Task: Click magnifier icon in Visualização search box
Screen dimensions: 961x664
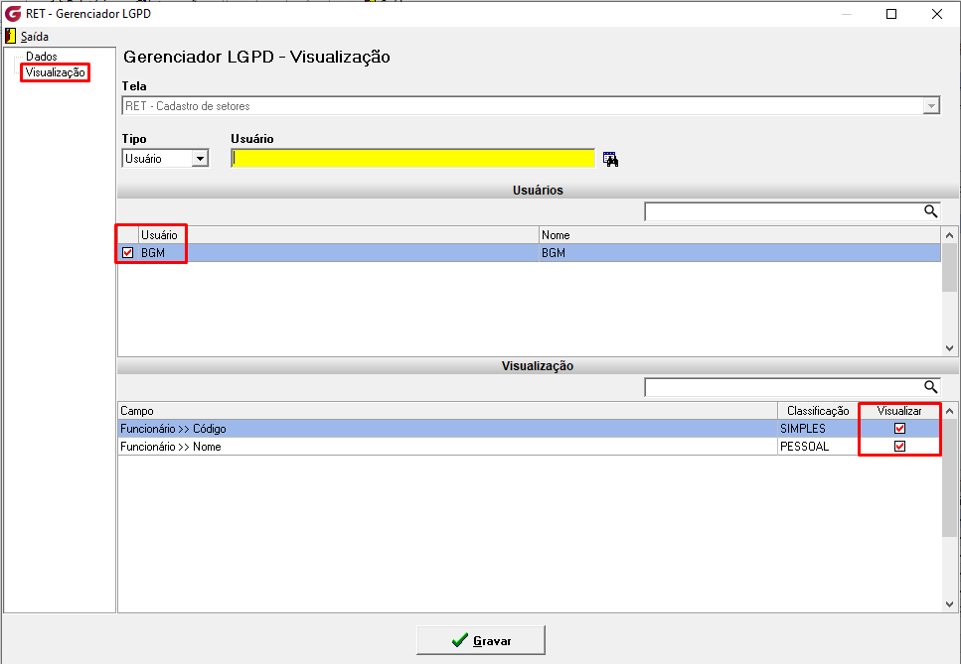Action: [930, 387]
